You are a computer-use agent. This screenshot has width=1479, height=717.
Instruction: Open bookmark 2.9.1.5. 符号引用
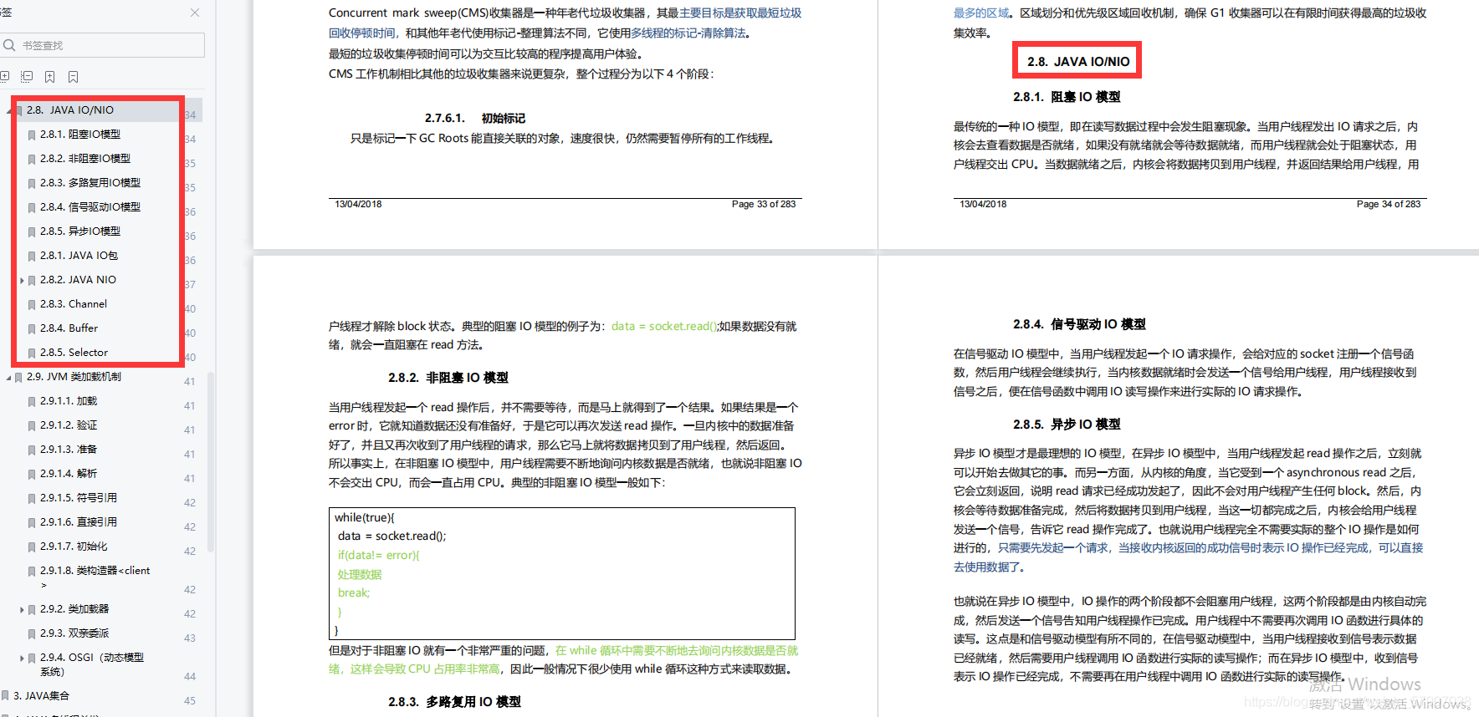[x=79, y=497]
